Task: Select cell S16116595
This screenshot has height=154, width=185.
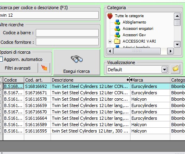Action: [37, 131]
